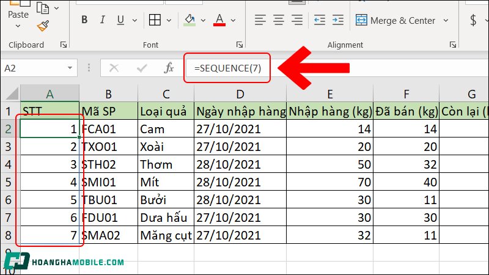
Task: Open the Clipboard dialog launcher
Action: [x=64, y=45]
